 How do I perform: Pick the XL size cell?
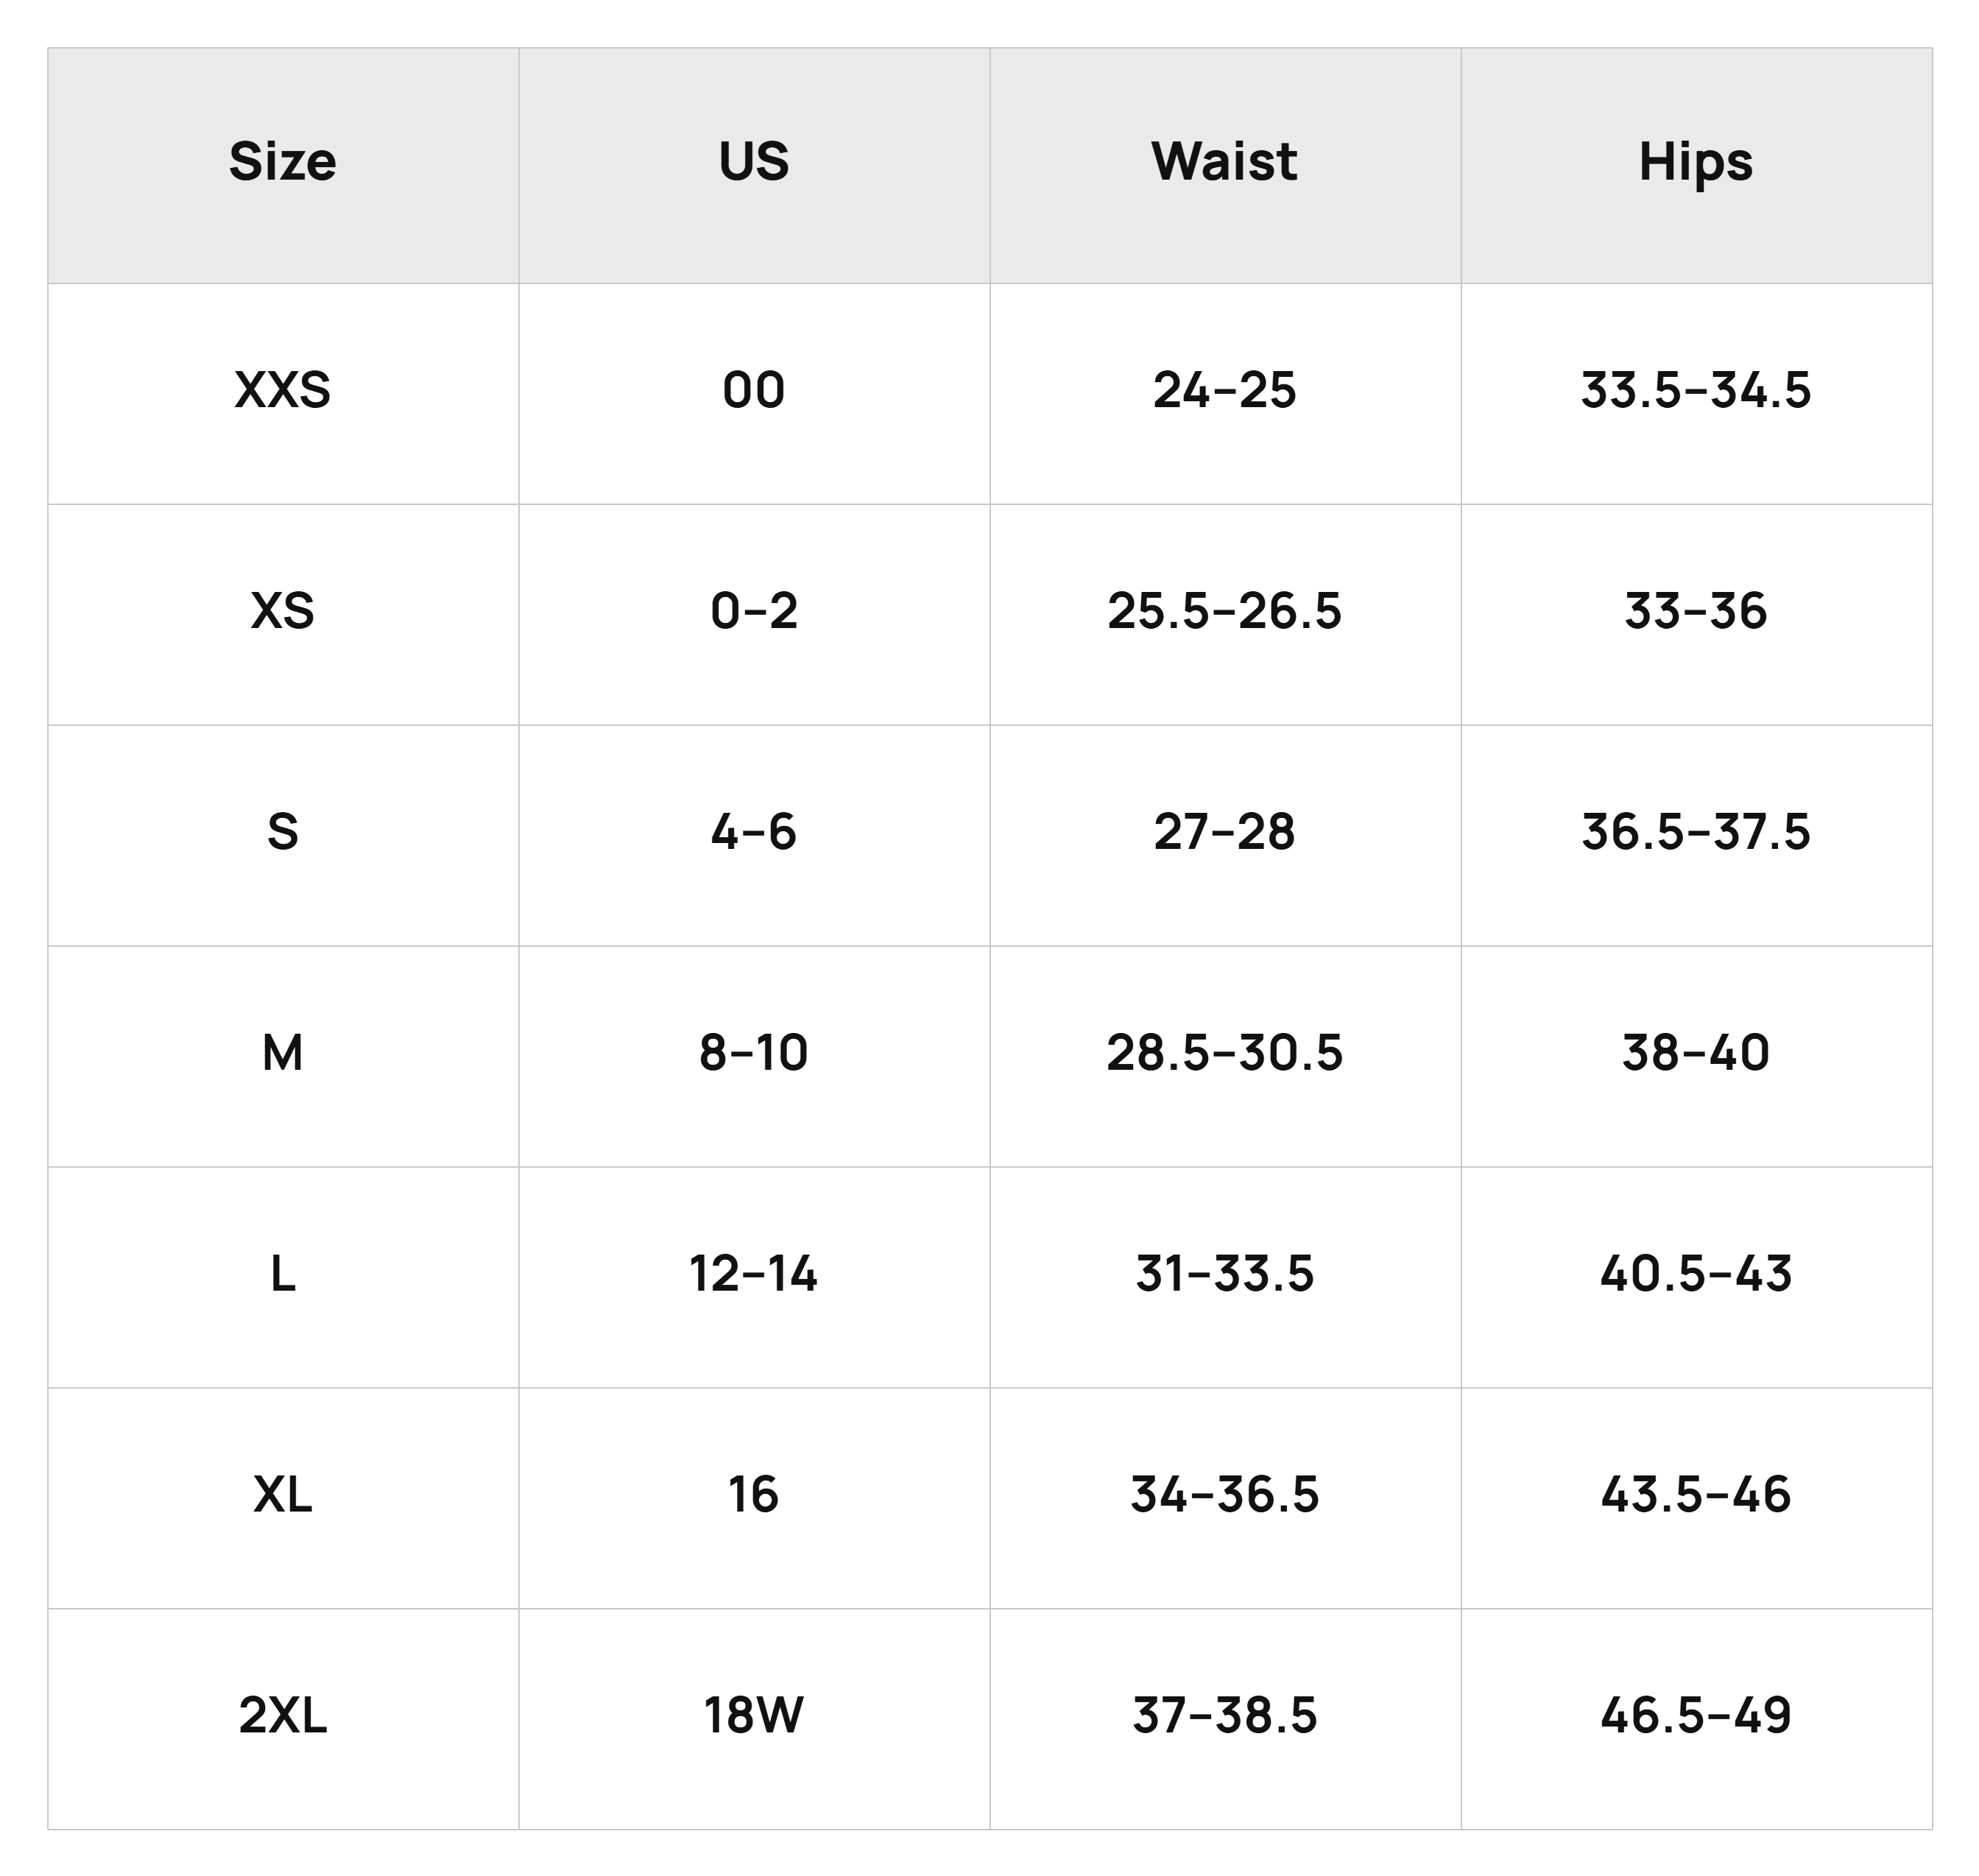click(x=283, y=1498)
